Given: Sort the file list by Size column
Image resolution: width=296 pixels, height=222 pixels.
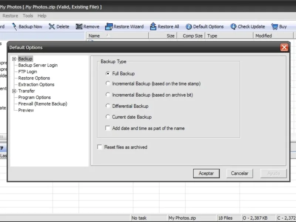Looking at the screenshot, I should pyautogui.click(x=163, y=36).
